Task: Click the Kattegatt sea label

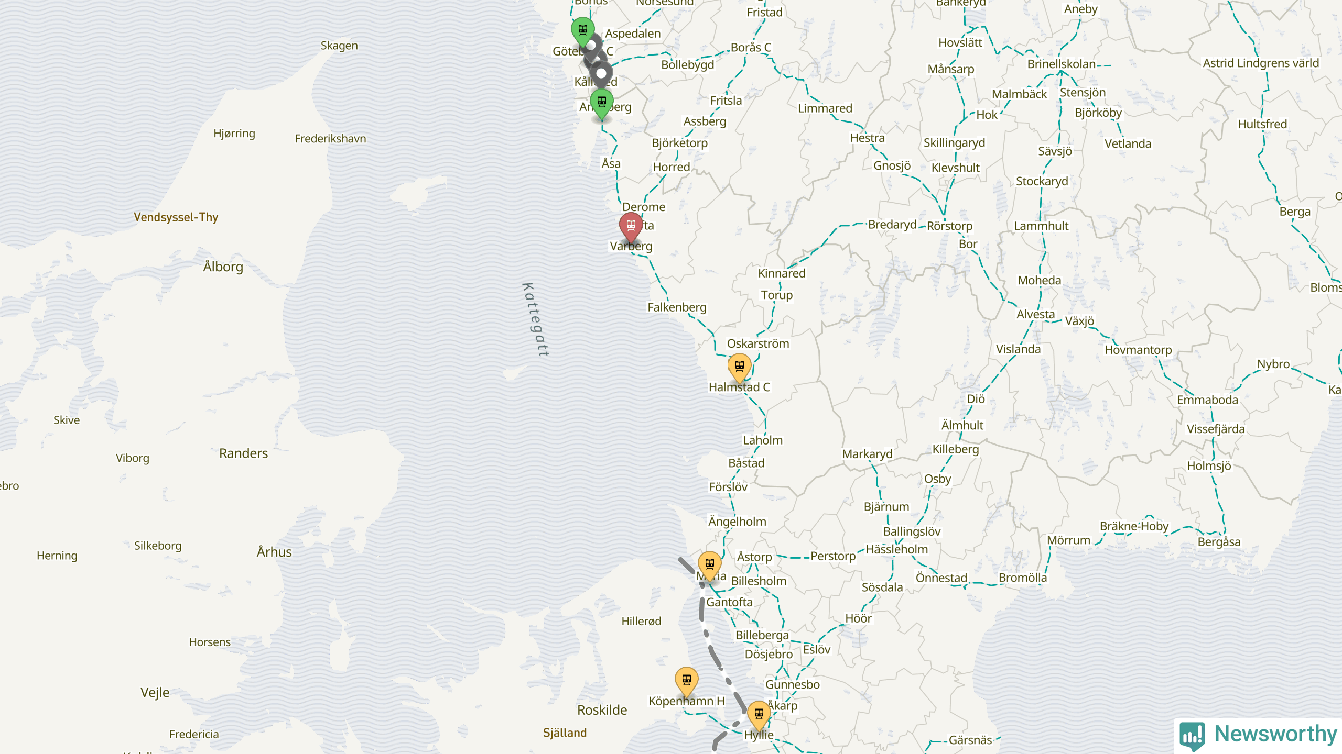Action: coord(536,320)
